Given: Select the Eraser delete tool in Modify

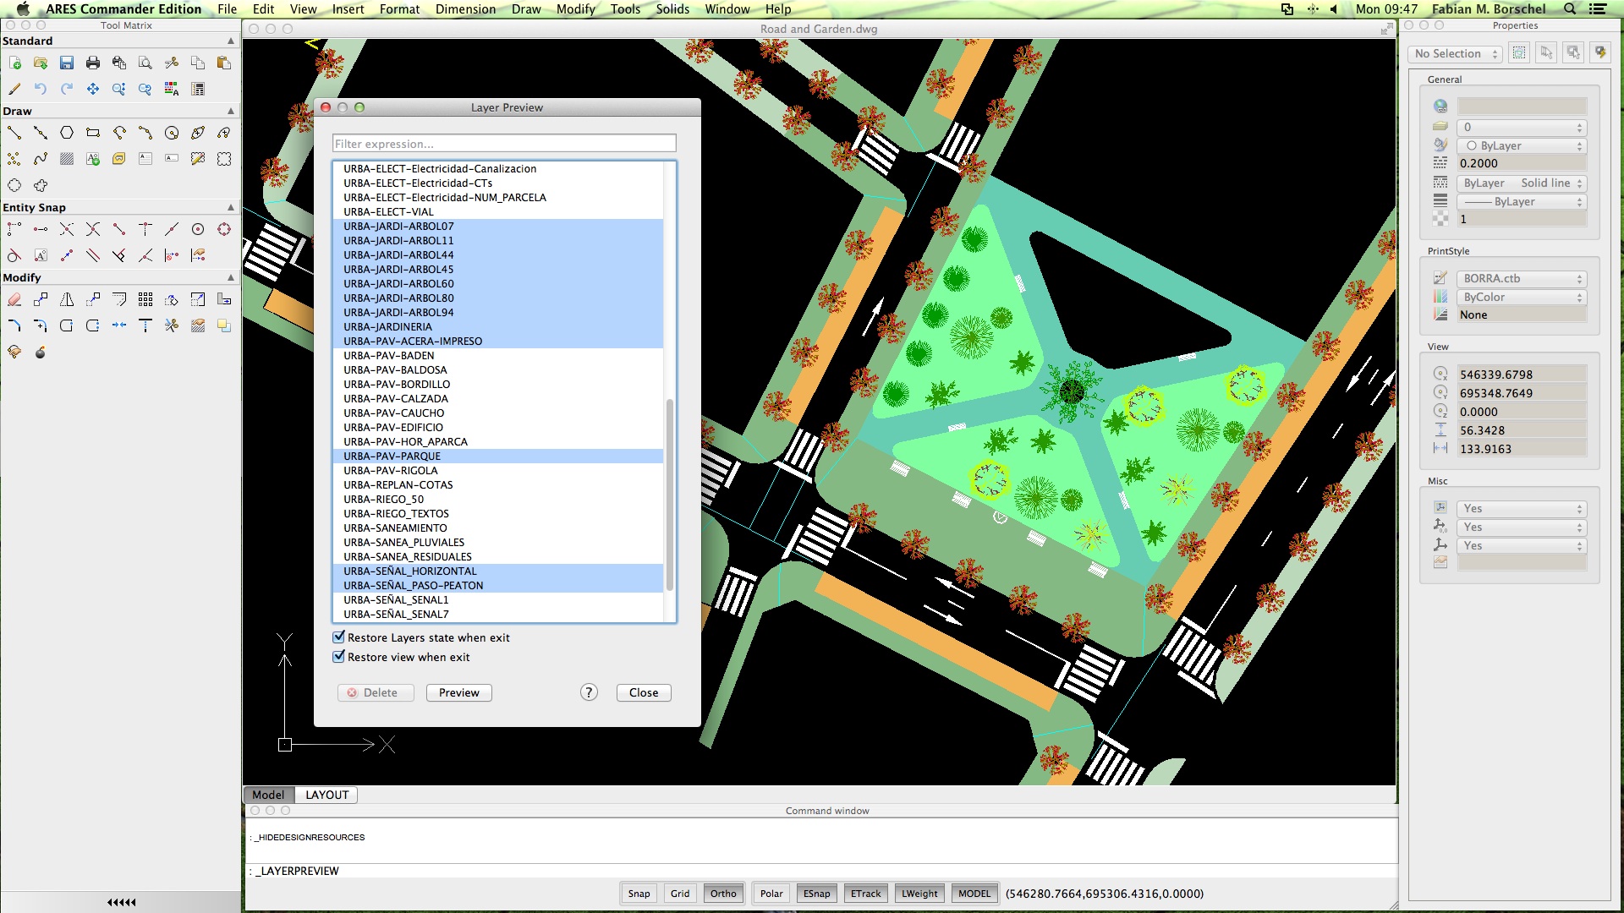Looking at the screenshot, I should coord(14,299).
